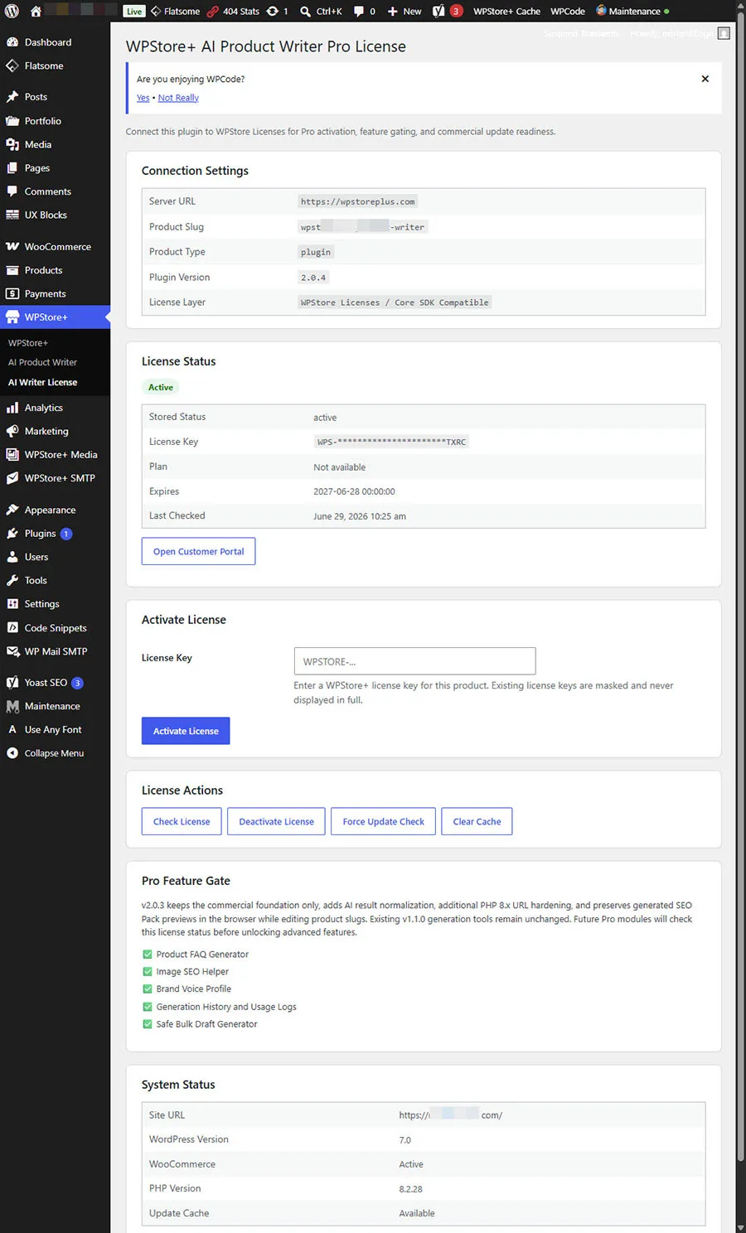Screen dimensions: 746x1233
Task: Open the Use Any Font sidebar item
Action: 55,730
